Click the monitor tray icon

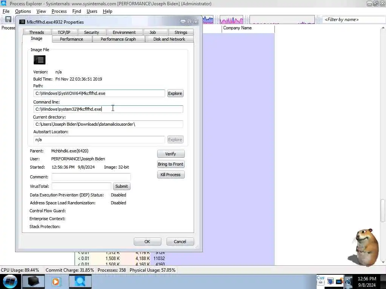coord(340,281)
